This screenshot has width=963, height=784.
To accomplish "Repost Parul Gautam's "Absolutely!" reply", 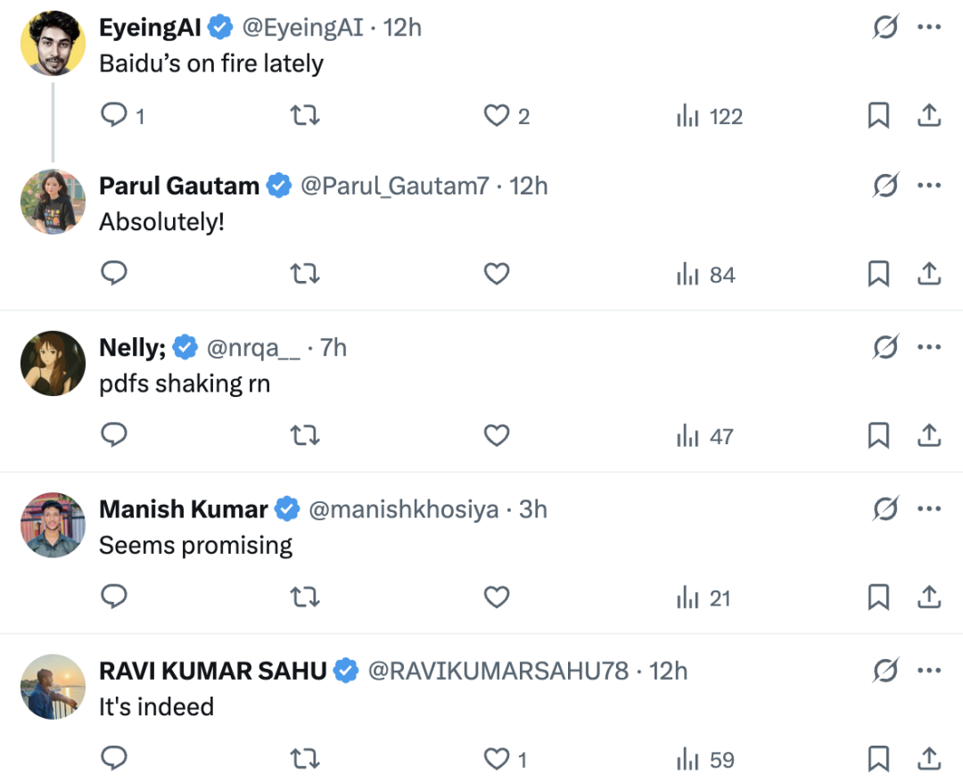I will (305, 274).
